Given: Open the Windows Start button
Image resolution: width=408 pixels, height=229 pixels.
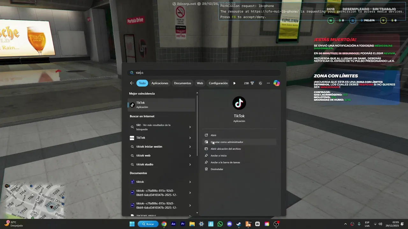Looking at the screenshot, I should click(132, 224).
